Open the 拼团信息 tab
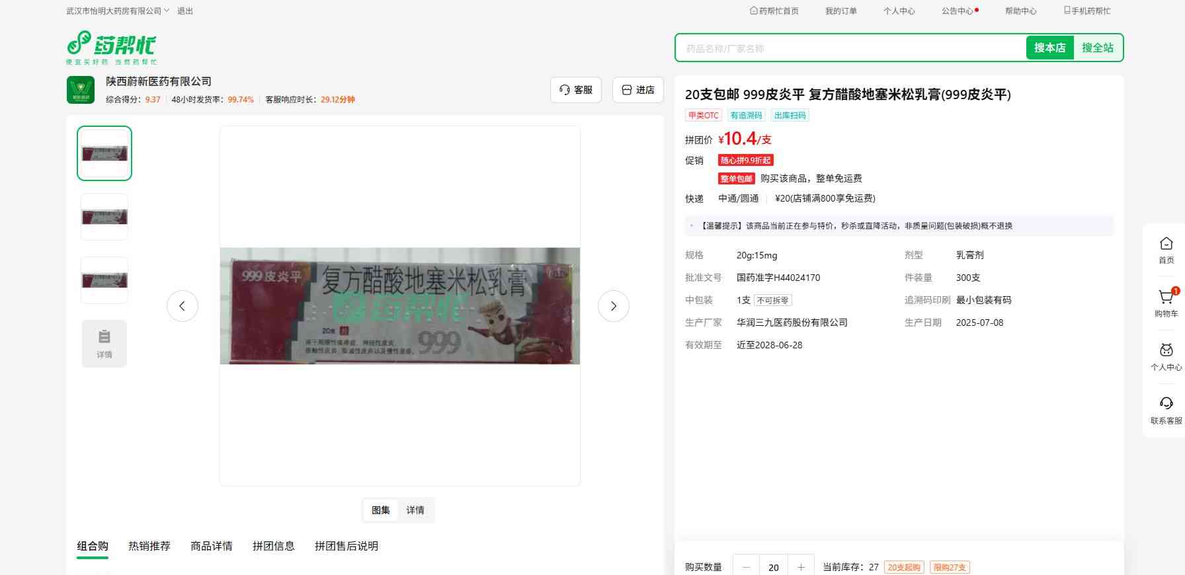The image size is (1185, 575). click(274, 546)
